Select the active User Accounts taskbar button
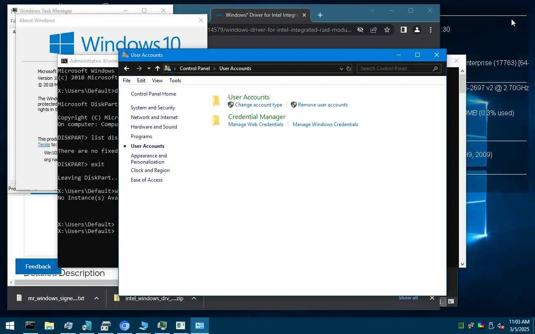Screen dimensions: 535x334 tap(200, 326)
